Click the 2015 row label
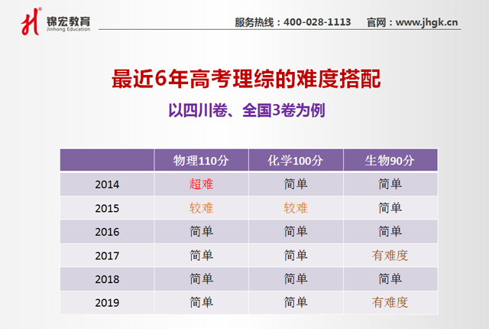Image resolution: width=489 pixels, height=329 pixels. click(x=108, y=208)
